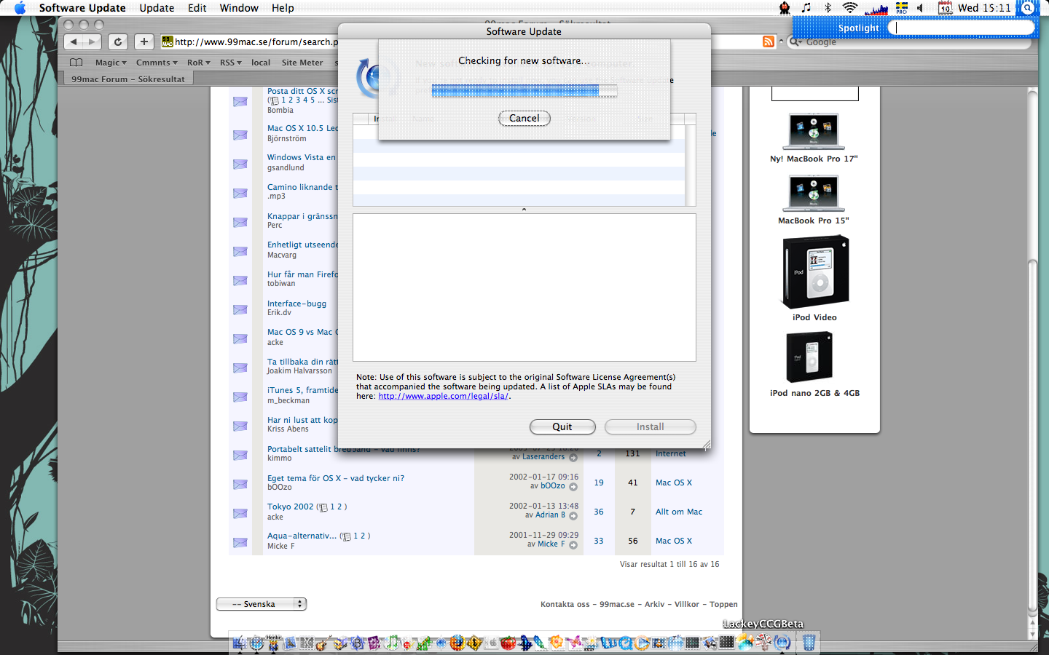Viewport: 1049px width, 655px height.
Task: Select the 99mac Forum – Sökresultat tab
Action: click(128, 79)
